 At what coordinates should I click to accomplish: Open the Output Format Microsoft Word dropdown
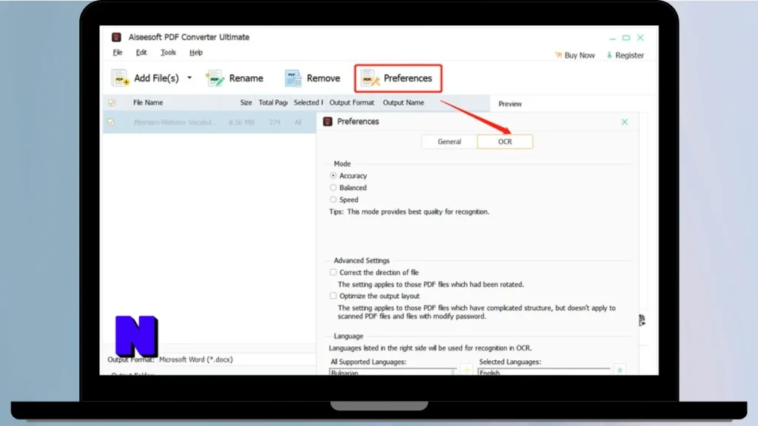coord(237,359)
